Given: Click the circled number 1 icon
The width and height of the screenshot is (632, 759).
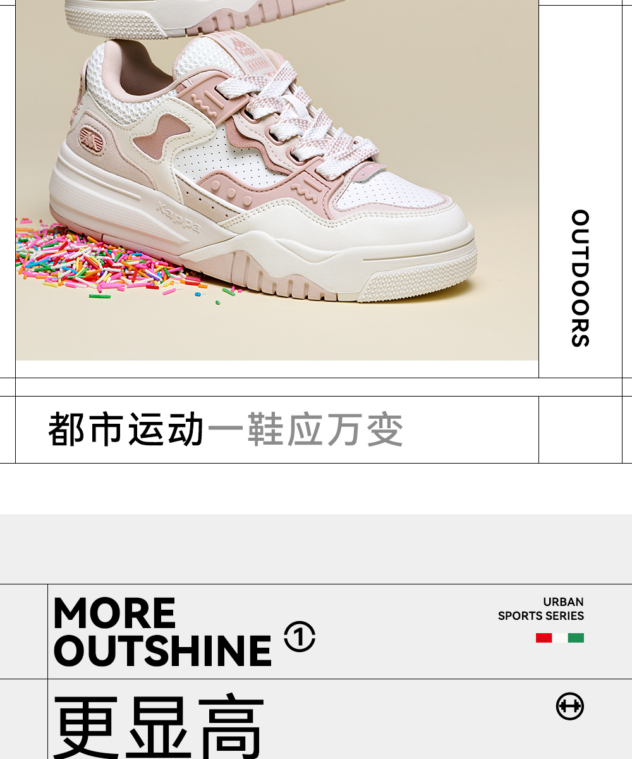Looking at the screenshot, I should (x=300, y=637).
